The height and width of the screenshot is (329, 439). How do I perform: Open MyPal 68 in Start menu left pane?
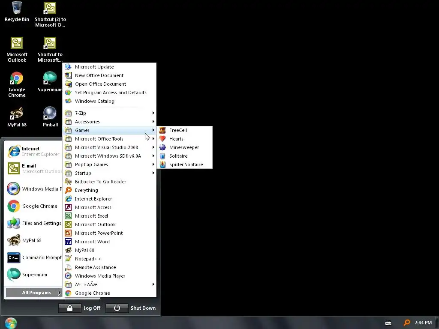tap(33, 240)
